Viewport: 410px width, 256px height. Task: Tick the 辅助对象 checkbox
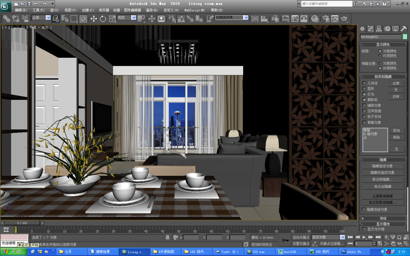click(364, 105)
